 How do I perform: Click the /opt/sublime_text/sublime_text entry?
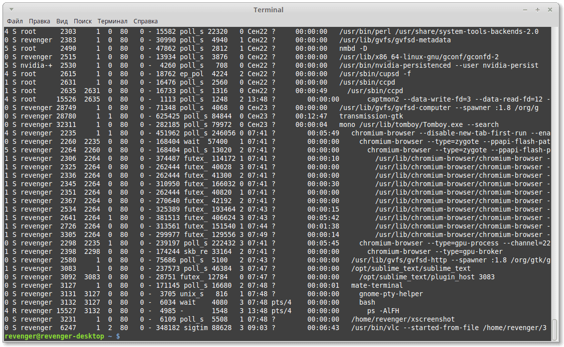411,269
